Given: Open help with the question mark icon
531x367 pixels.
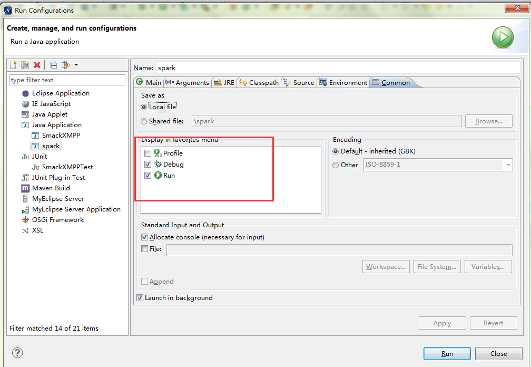Looking at the screenshot, I should click(17, 353).
